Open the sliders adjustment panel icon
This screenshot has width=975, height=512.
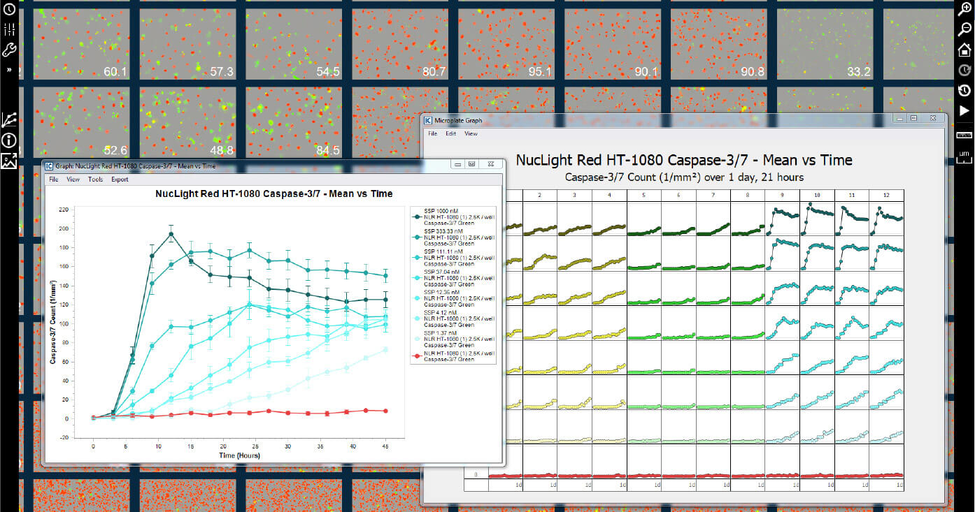9,29
